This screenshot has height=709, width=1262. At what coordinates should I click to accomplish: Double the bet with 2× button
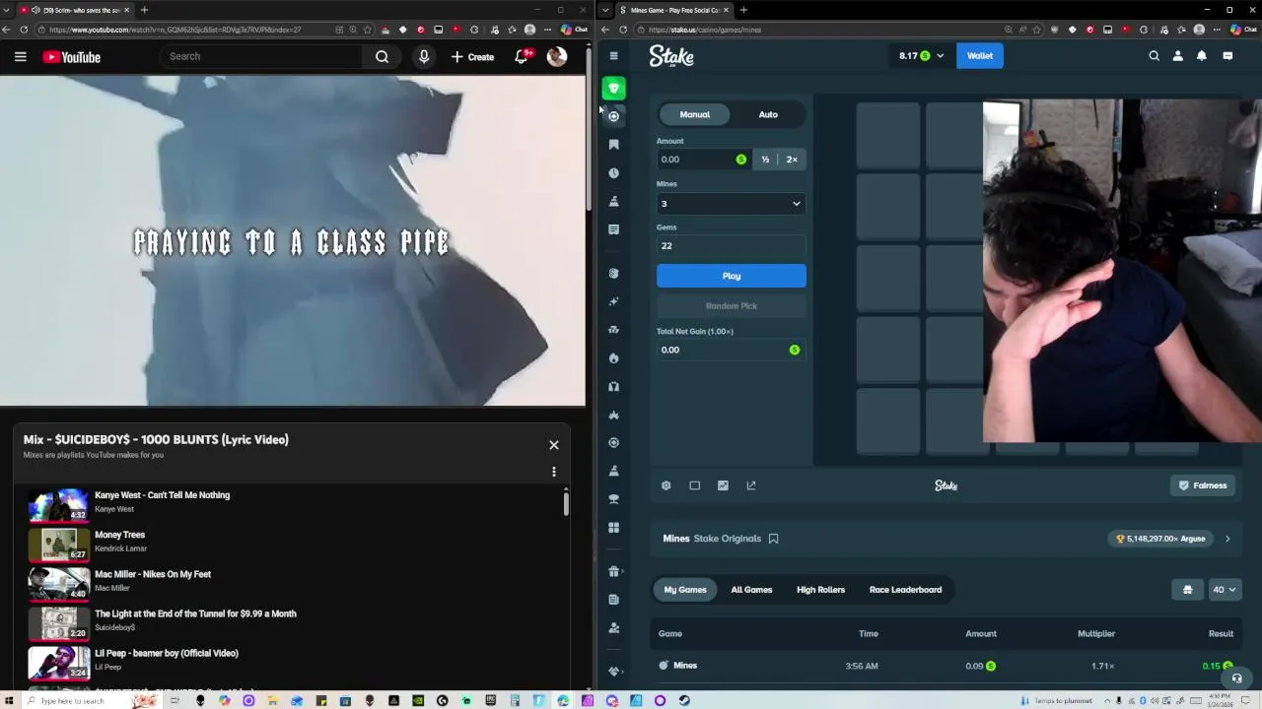(792, 160)
